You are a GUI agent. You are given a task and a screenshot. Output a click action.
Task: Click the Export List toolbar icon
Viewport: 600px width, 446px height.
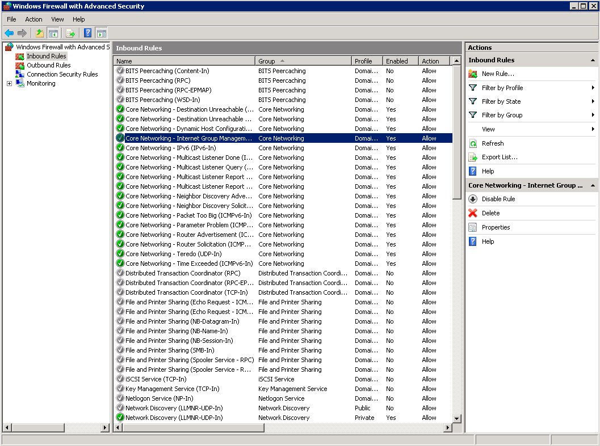(70, 33)
